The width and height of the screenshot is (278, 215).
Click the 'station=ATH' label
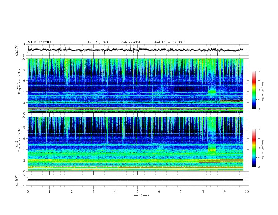point(130,42)
